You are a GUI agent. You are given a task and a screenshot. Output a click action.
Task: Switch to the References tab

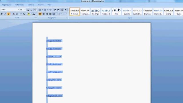tap(19, 5)
